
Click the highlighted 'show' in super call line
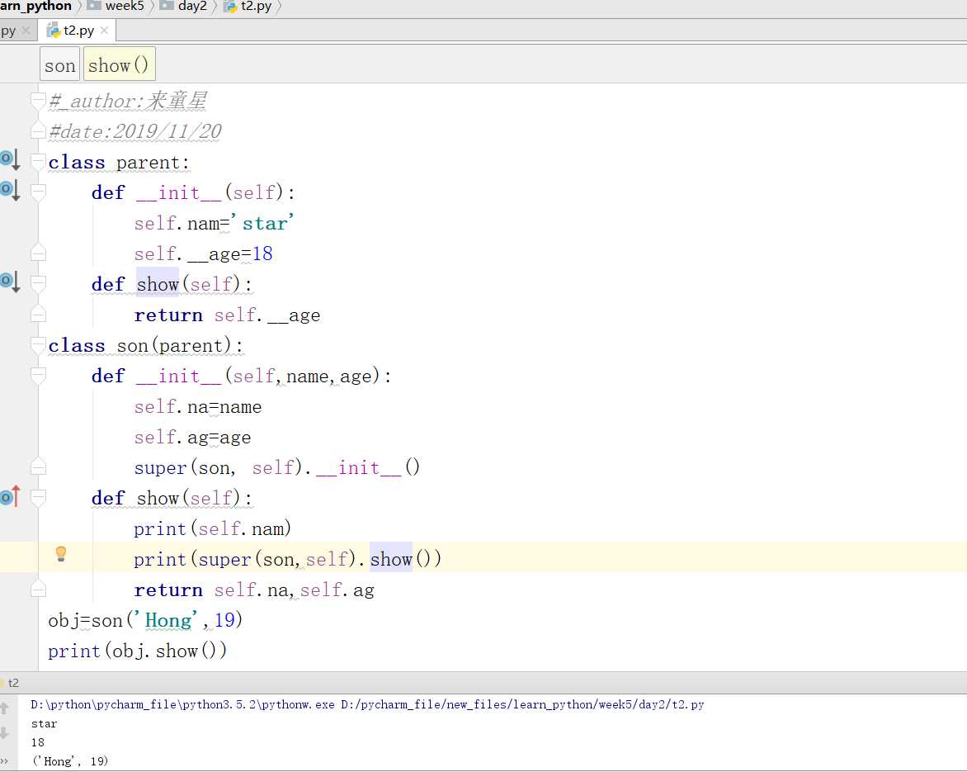click(x=391, y=559)
